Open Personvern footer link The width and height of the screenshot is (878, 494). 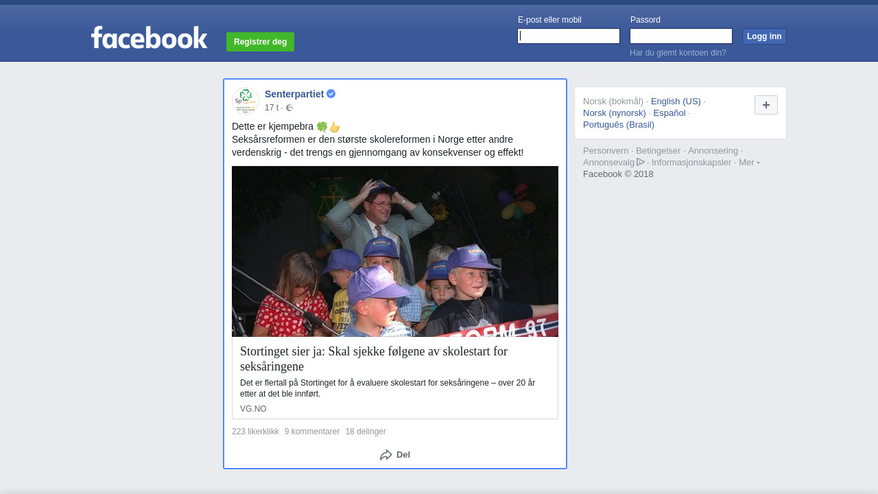pos(606,151)
